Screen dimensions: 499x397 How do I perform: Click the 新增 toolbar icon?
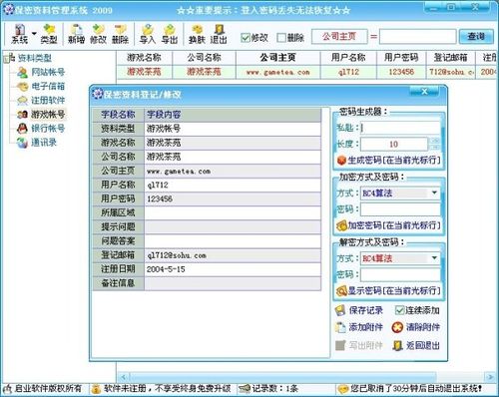[x=76, y=34]
